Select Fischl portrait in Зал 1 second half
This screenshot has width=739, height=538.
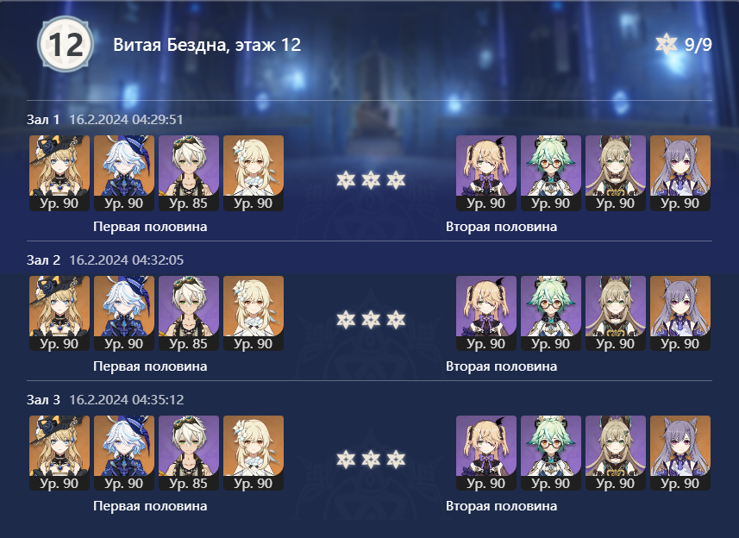(485, 173)
